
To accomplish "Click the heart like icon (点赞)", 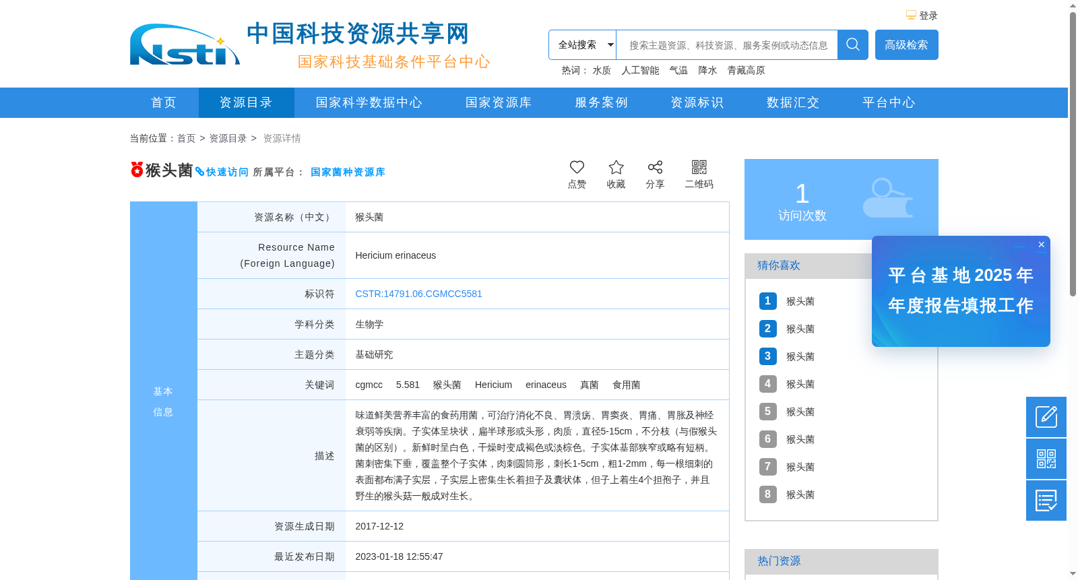I will click(577, 167).
